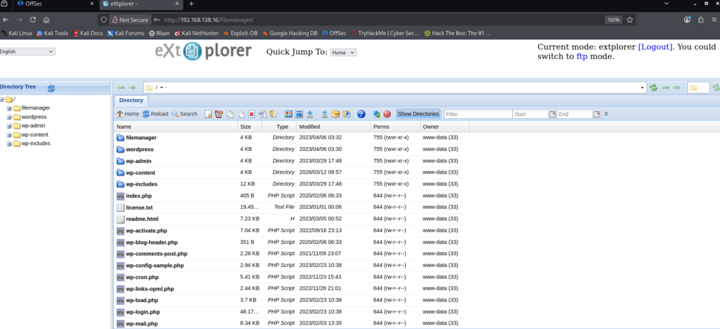This screenshot has width=720, height=329.
Task: Refresh the Directory Tree panel icon
Action: click(51, 88)
